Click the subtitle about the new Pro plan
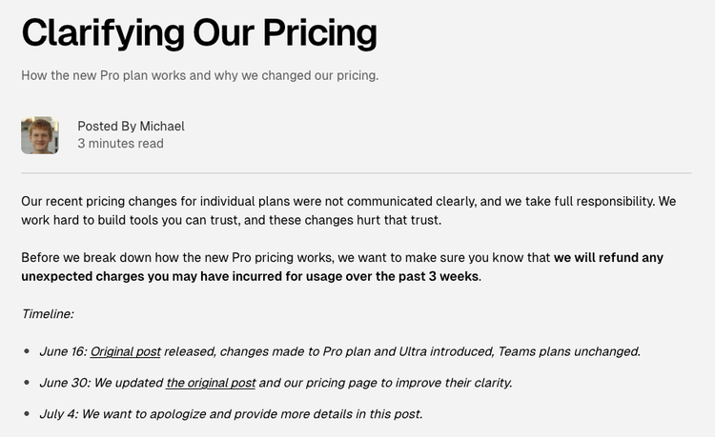 tap(199, 75)
